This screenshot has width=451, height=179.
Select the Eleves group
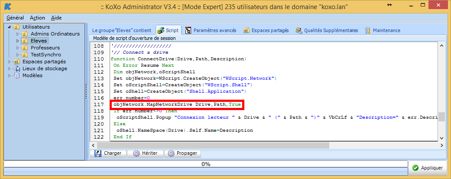pos(39,41)
